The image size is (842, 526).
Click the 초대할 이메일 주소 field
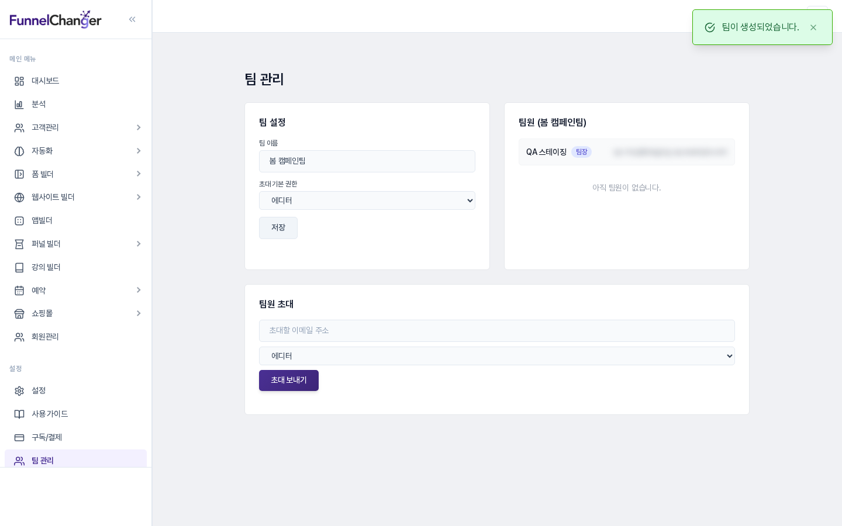[x=497, y=331]
